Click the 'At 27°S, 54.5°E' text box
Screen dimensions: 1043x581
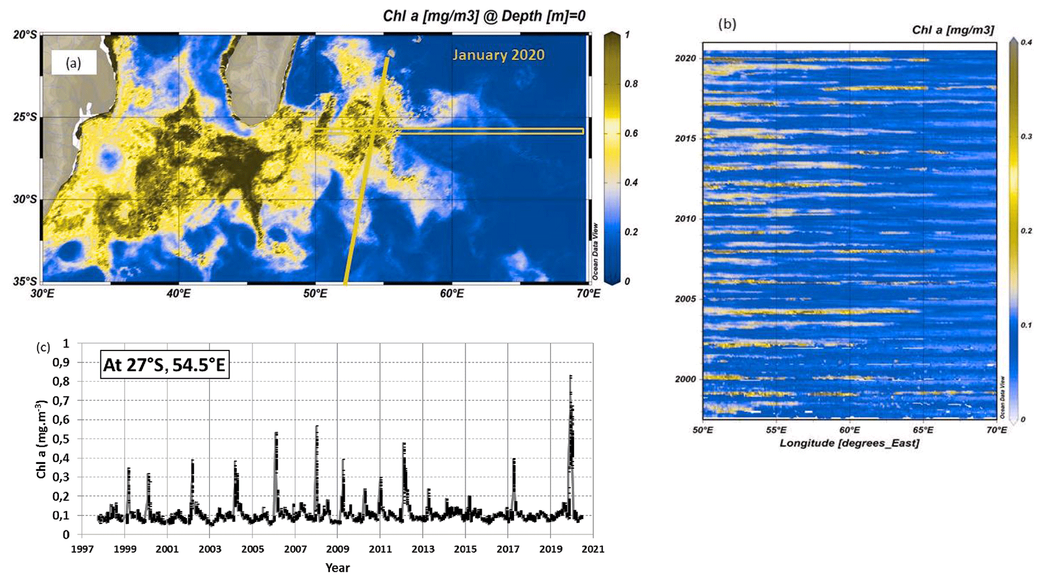(164, 364)
